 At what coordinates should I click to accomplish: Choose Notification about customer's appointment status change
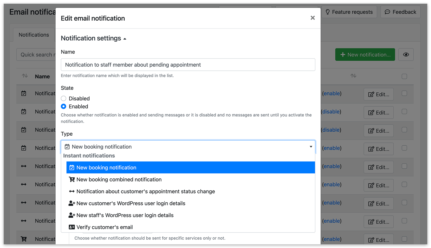(x=191, y=191)
